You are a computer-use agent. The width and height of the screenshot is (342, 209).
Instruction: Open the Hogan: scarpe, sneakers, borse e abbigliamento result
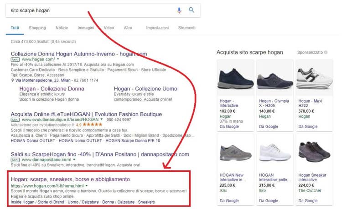click(70, 179)
